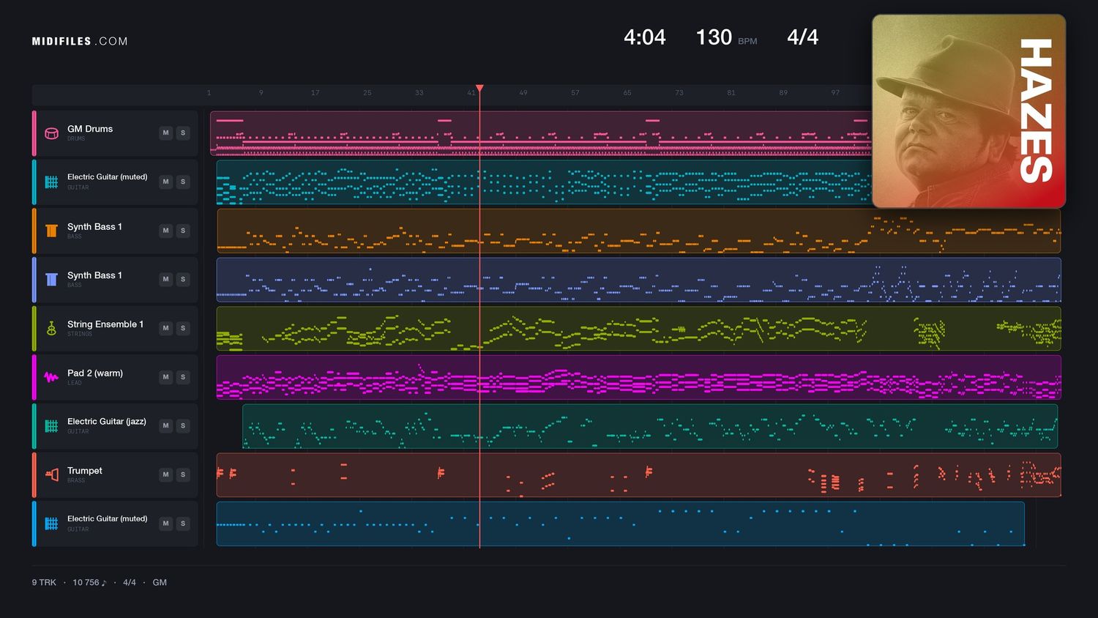1098x618 pixels.
Task: Select the String Ensemble 1 track name
Action: click(x=105, y=324)
